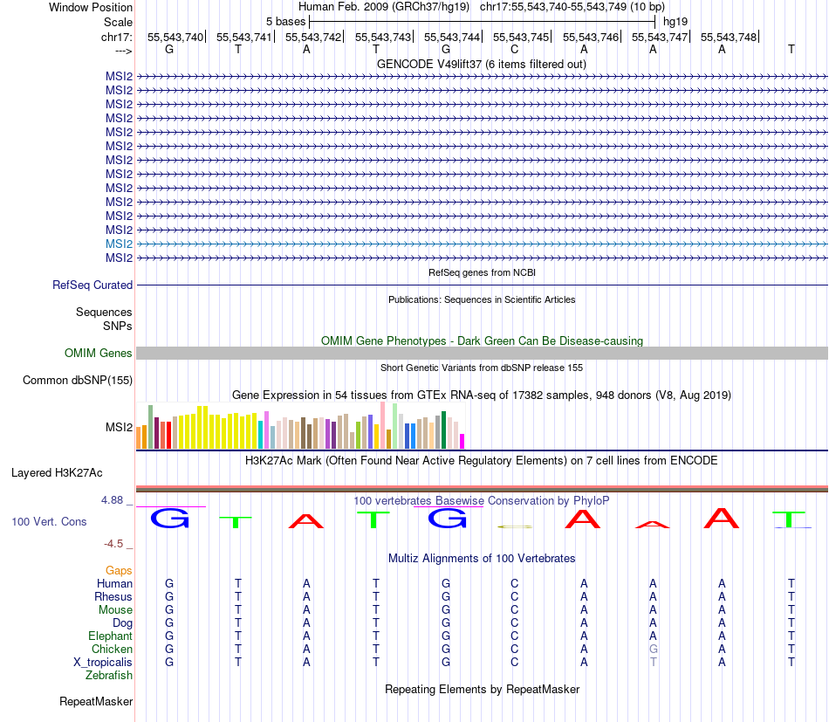Click the 'OMIM Genes' label
The image size is (829, 722).
tap(98, 353)
